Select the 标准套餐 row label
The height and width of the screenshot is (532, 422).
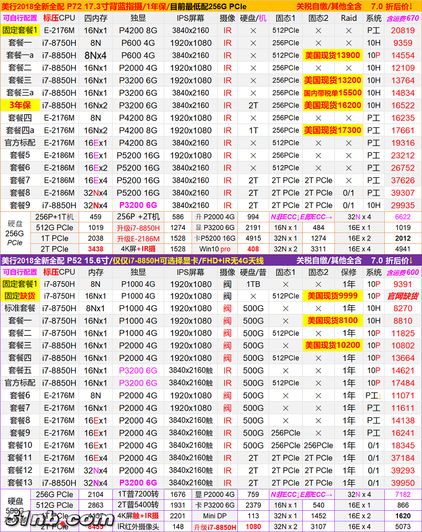click(x=20, y=308)
